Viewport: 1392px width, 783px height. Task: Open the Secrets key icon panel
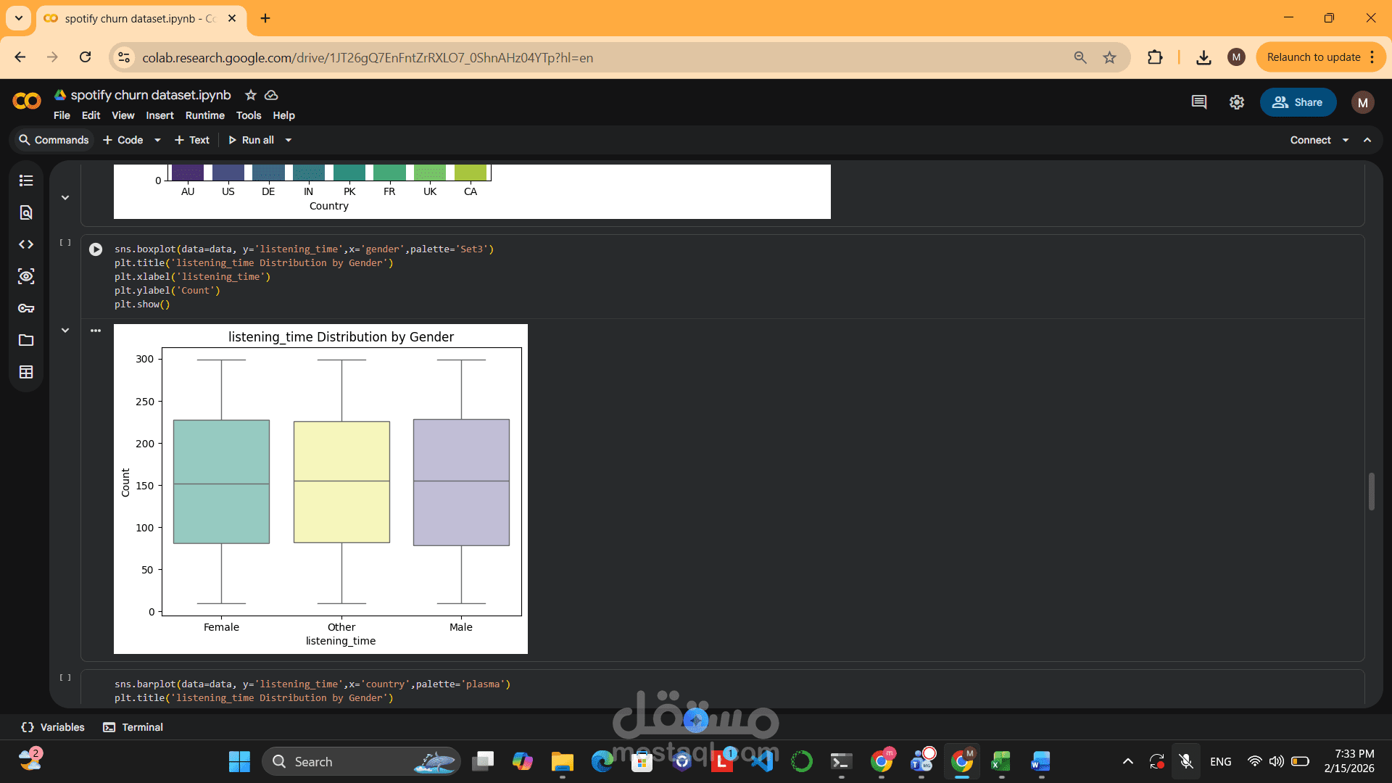tap(26, 308)
